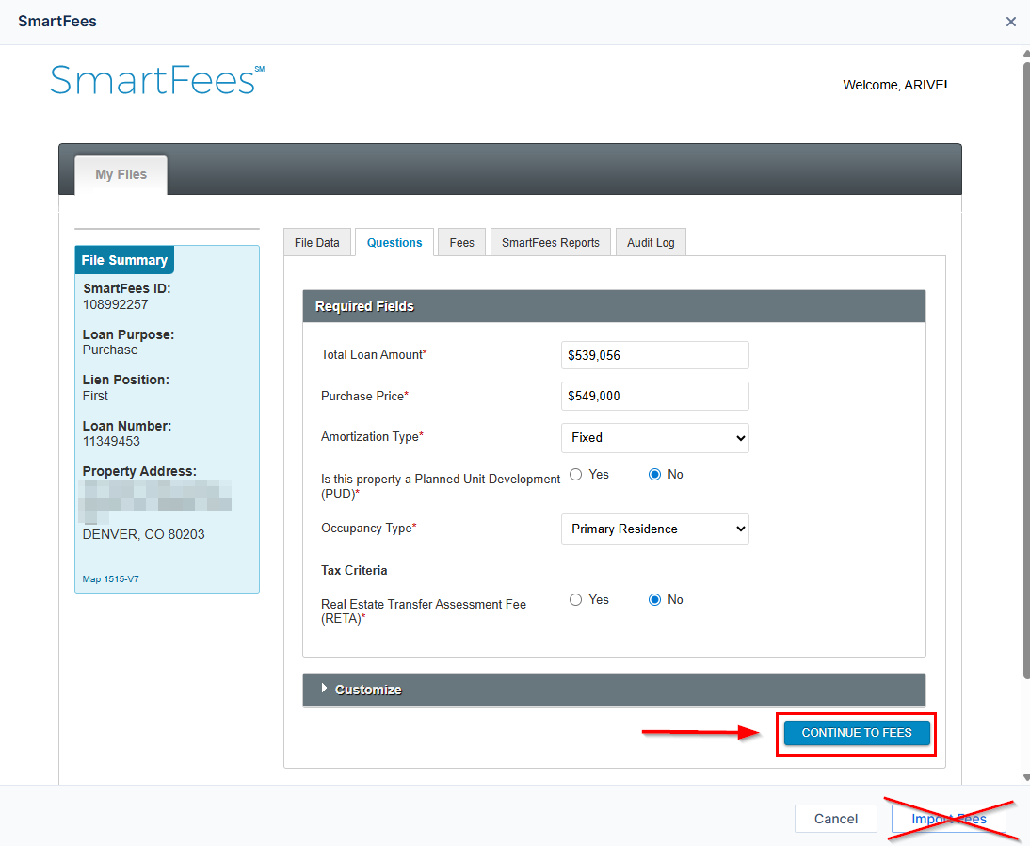
Task: Switch to the File Data tab
Action: [x=316, y=242]
